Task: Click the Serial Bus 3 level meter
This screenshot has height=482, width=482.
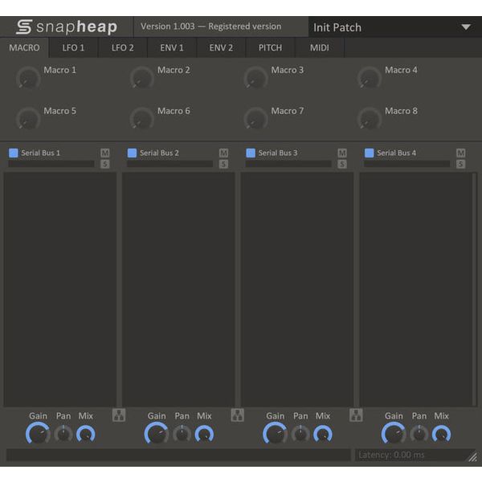Action: coord(288,164)
